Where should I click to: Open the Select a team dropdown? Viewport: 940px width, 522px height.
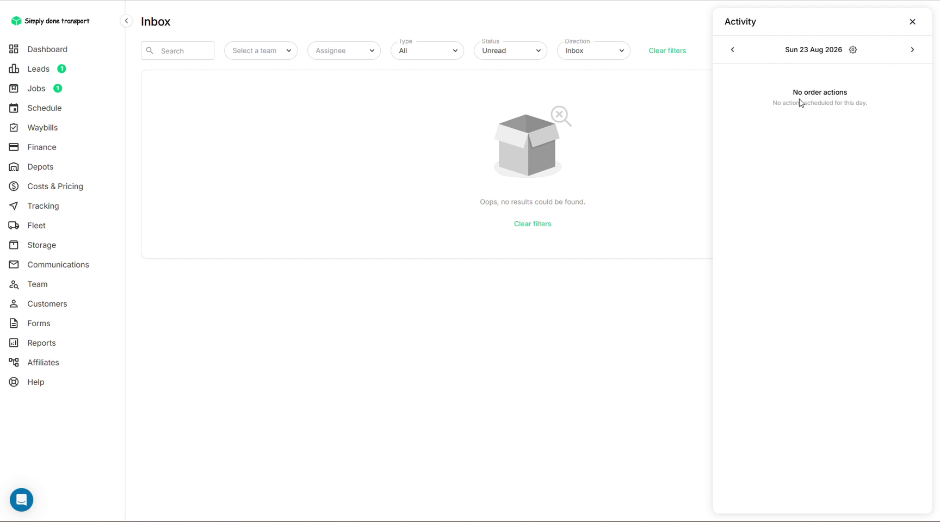[261, 51]
